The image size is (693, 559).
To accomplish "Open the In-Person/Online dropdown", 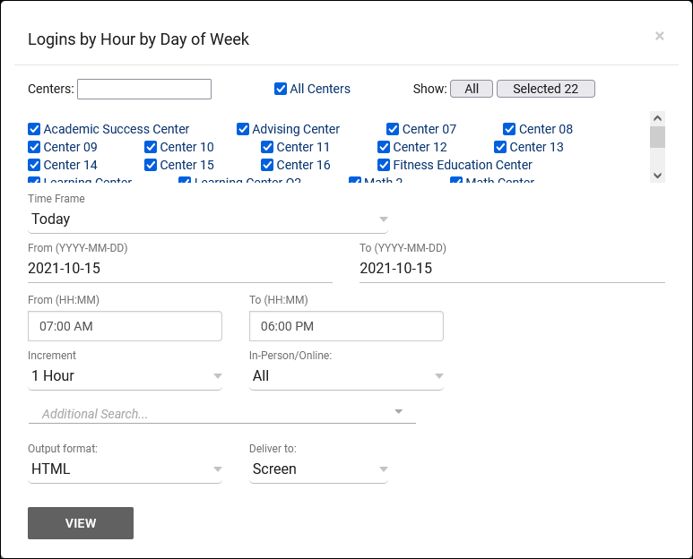I will coord(346,376).
